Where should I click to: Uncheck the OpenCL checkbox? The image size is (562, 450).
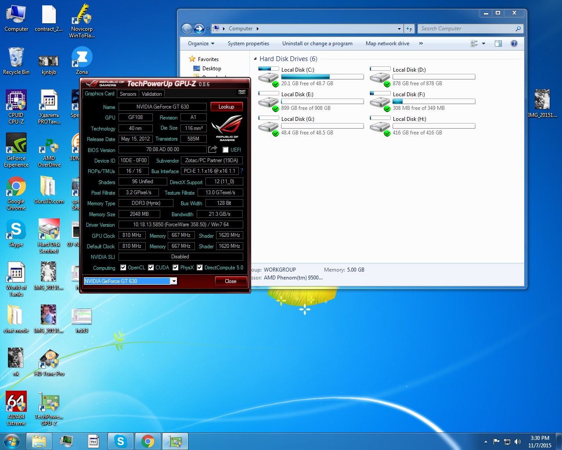pyautogui.click(x=123, y=268)
